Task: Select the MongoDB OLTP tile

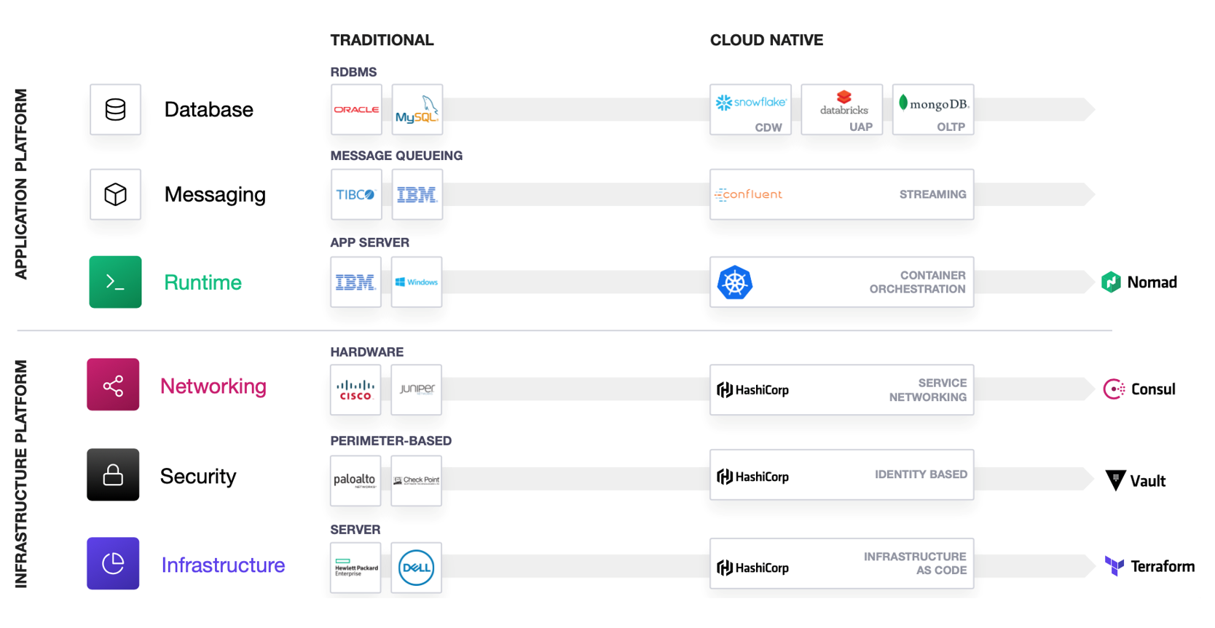Action: [x=933, y=109]
